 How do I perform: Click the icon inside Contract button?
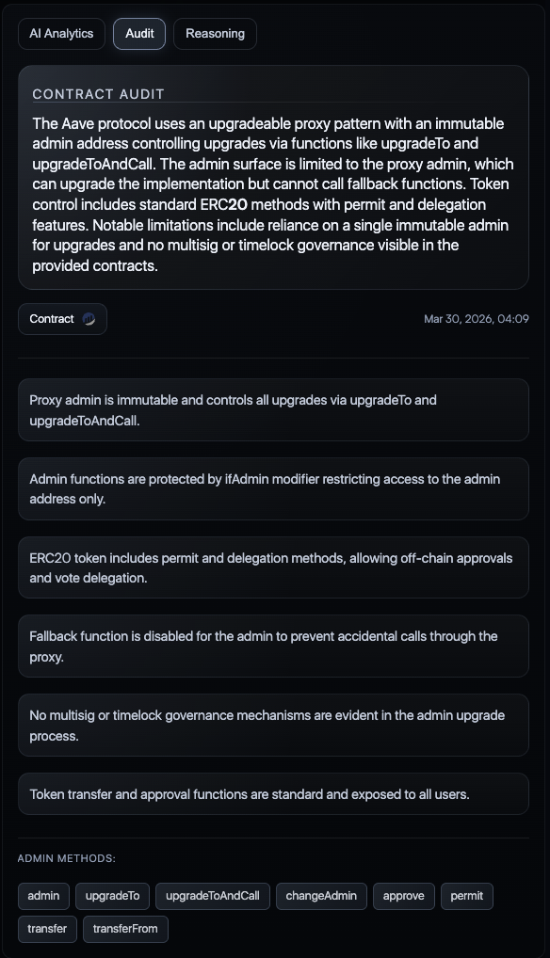pos(89,319)
